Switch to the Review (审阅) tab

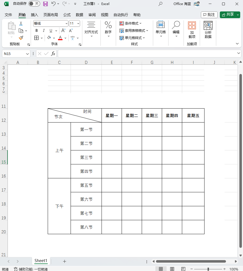click(92, 15)
